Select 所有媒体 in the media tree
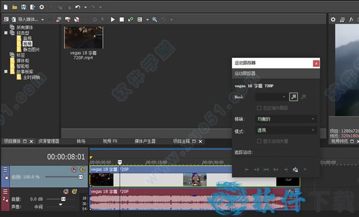Image resolution: width=359 pixels, height=217 pixels. point(25,27)
